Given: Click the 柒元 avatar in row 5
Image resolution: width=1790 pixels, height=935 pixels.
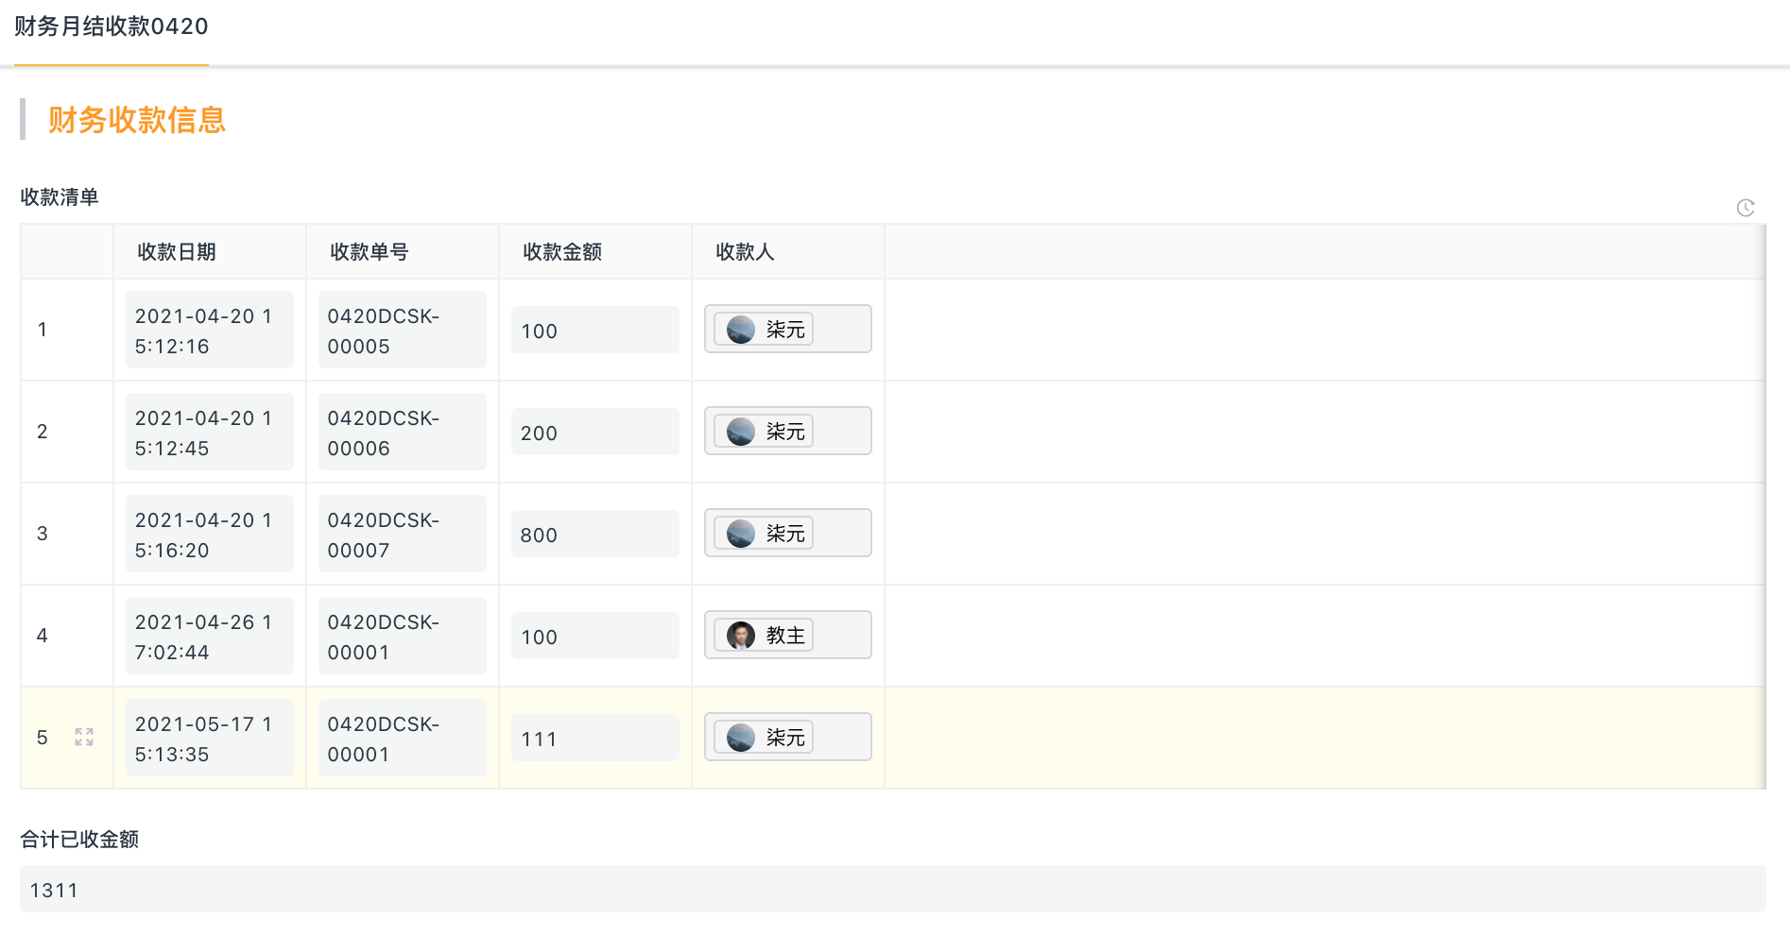Looking at the screenshot, I should [x=741, y=738].
